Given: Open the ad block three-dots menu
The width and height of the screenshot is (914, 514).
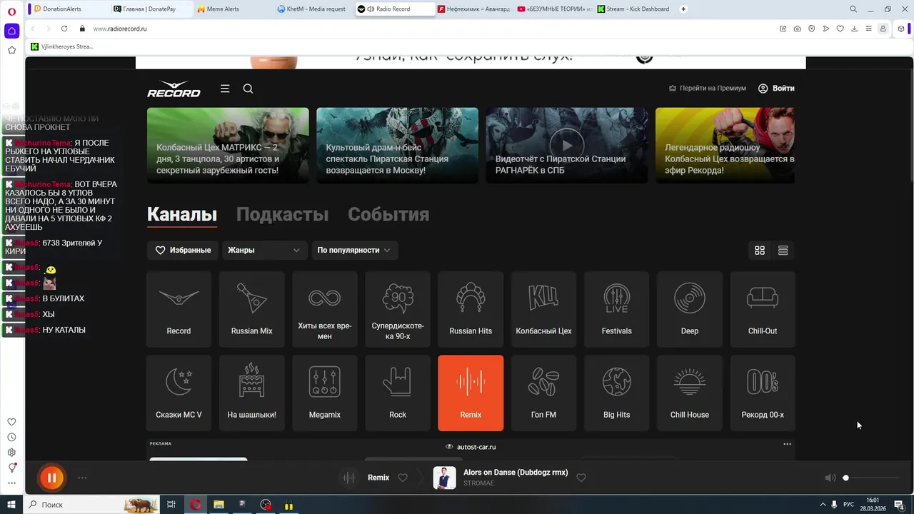Looking at the screenshot, I should (x=787, y=444).
